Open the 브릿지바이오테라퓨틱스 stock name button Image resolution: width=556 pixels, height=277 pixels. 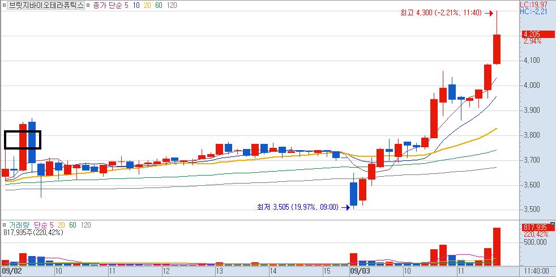[45, 5]
